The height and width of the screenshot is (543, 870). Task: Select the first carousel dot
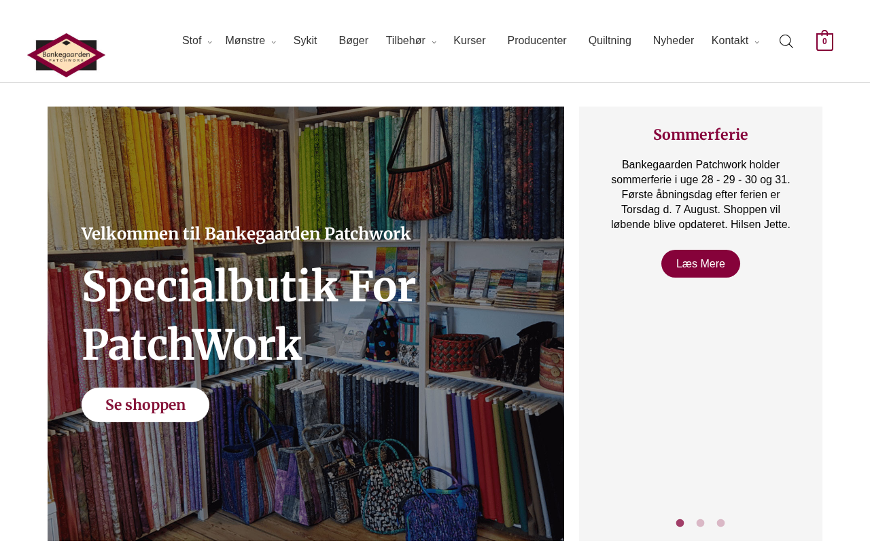(x=680, y=523)
